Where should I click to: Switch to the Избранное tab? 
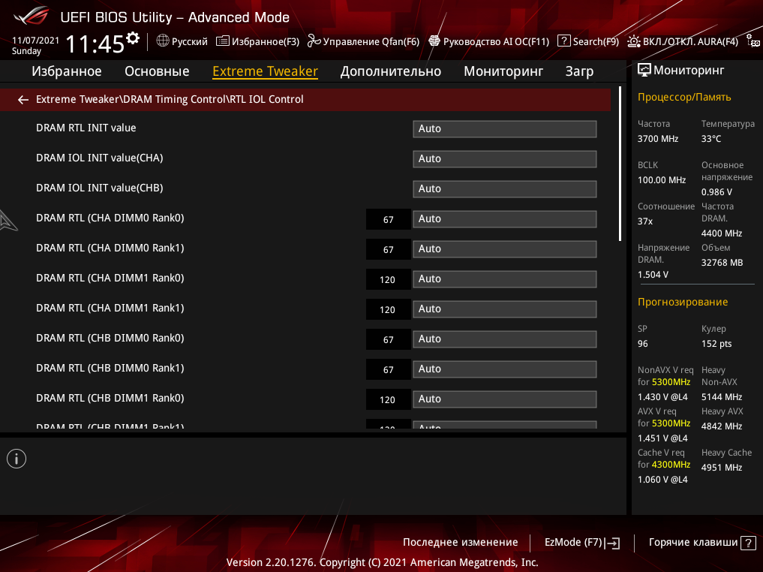(67, 71)
